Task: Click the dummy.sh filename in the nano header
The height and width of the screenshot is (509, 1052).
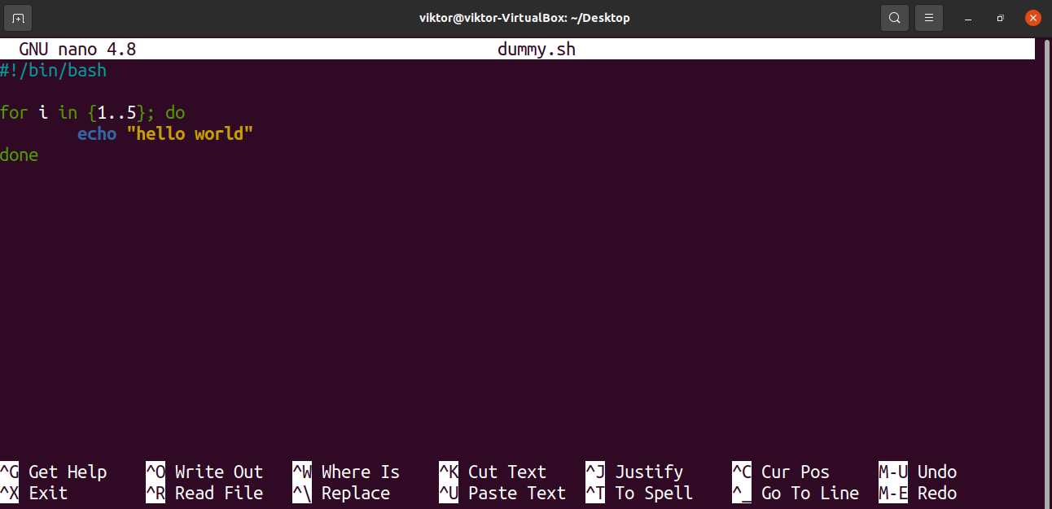Action: (x=536, y=49)
